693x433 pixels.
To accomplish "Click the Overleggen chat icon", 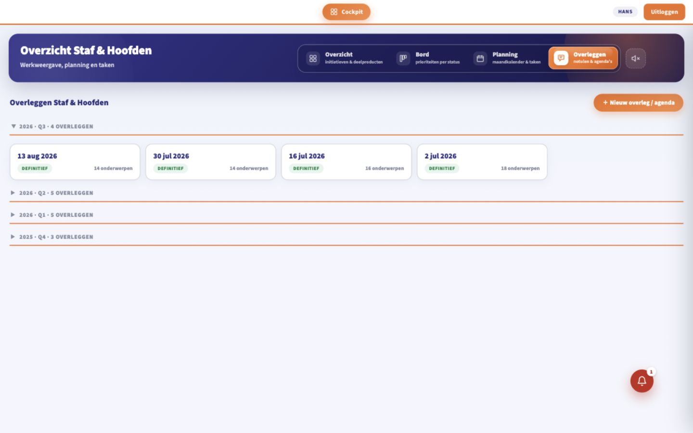I will (x=561, y=58).
